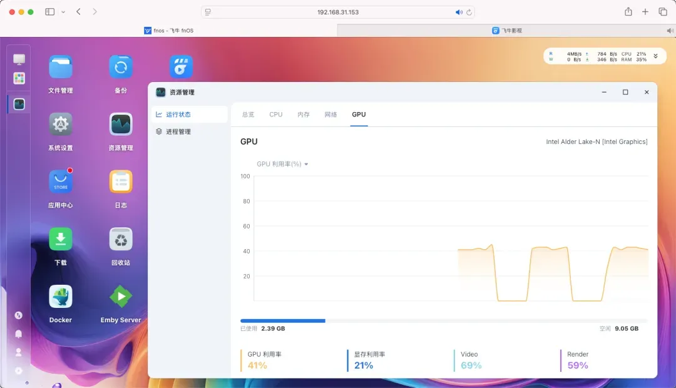Image resolution: width=676 pixels, height=388 pixels.
Task: Open the 回收站 recycle bin
Action: [x=121, y=239]
